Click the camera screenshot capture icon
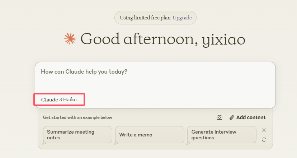The height and width of the screenshot is (158, 297). [220, 117]
